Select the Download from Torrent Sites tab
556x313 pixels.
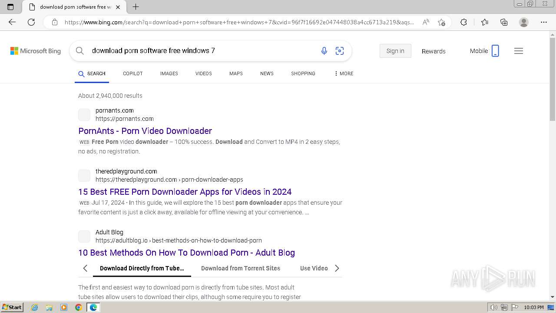[x=241, y=268]
